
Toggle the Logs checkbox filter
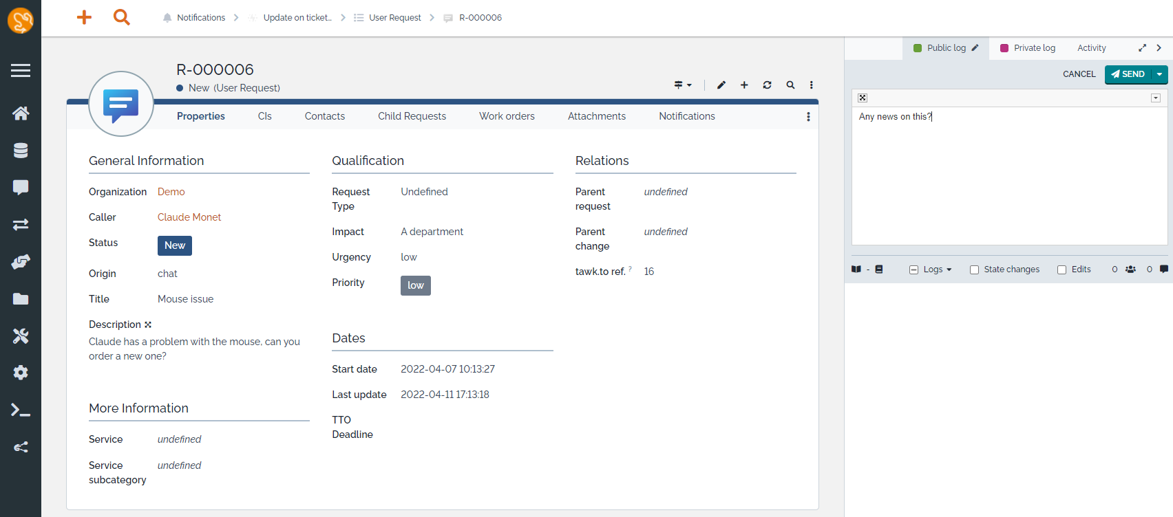click(913, 269)
